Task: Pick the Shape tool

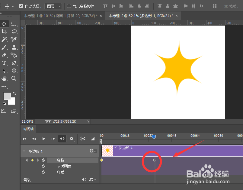Action: [x=14, y=71]
